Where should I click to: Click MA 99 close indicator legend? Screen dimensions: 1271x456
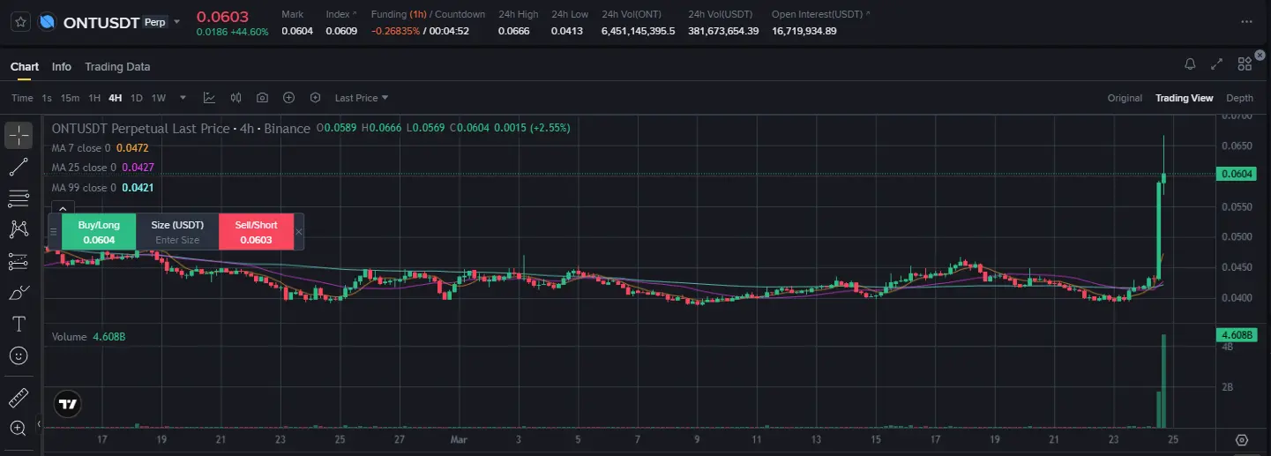pos(102,188)
